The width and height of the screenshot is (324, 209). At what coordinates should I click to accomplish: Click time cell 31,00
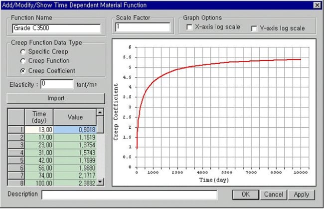click(x=39, y=153)
